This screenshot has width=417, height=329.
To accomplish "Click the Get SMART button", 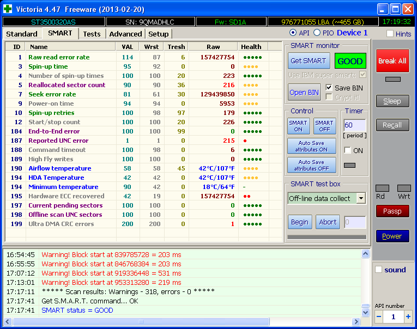I will [309, 61].
